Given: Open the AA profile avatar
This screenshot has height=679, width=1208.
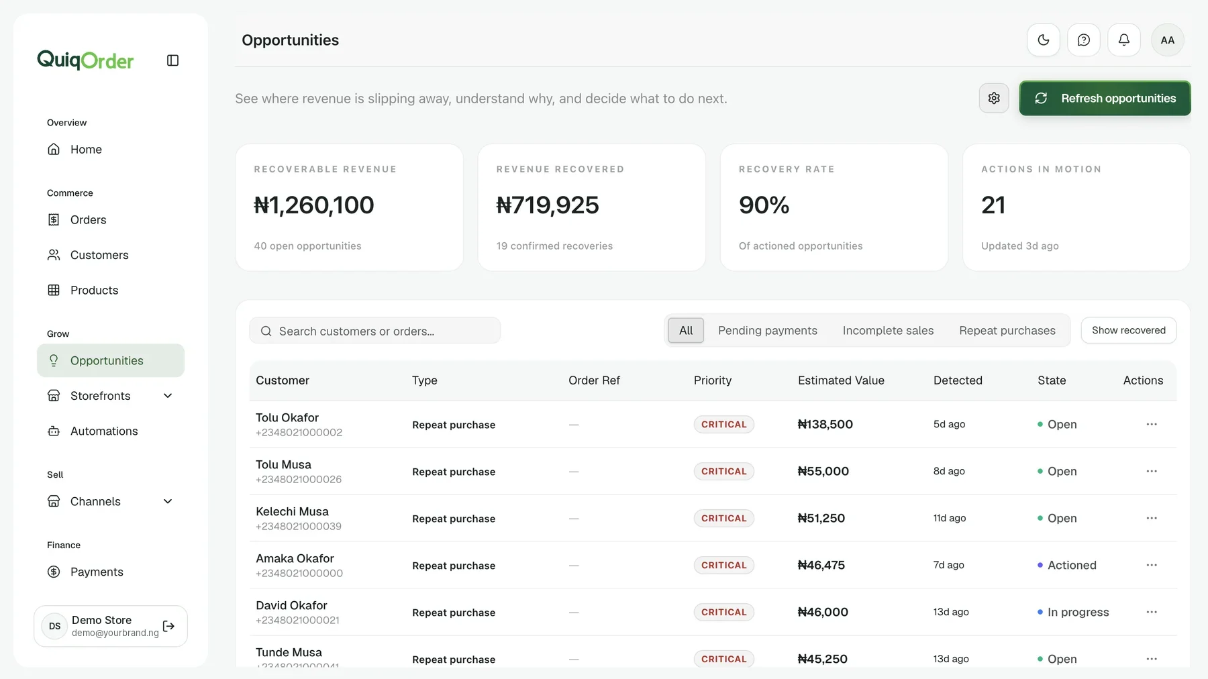Looking at the screenshot, I should 1167,40.
